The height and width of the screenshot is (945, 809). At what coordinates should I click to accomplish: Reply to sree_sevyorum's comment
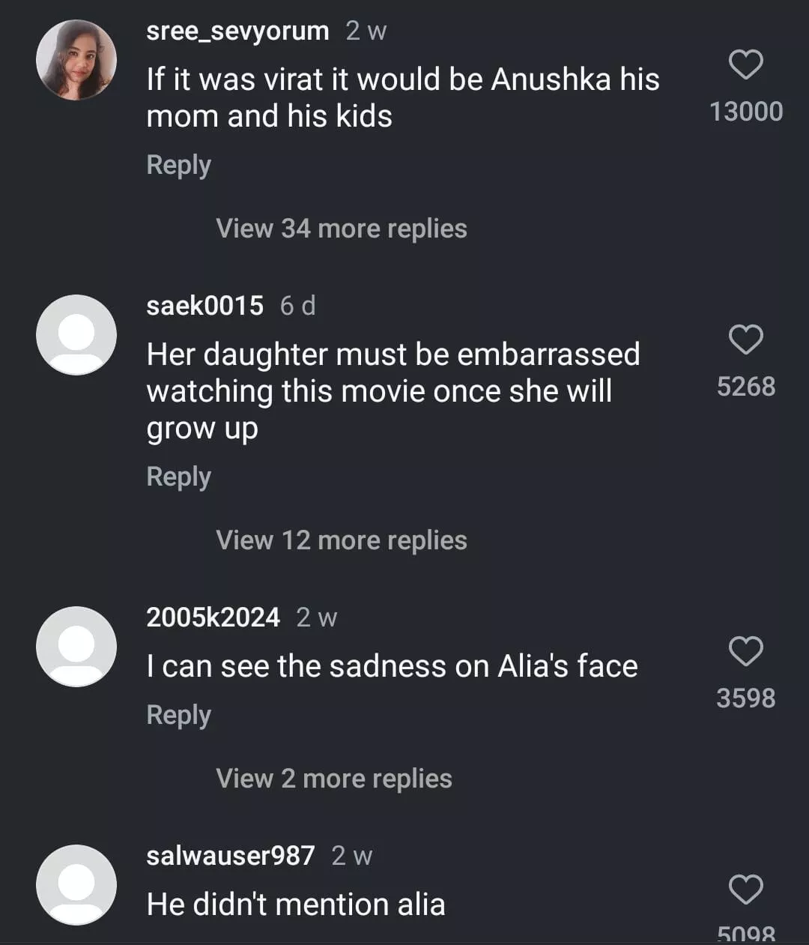(x=178, y=165)
